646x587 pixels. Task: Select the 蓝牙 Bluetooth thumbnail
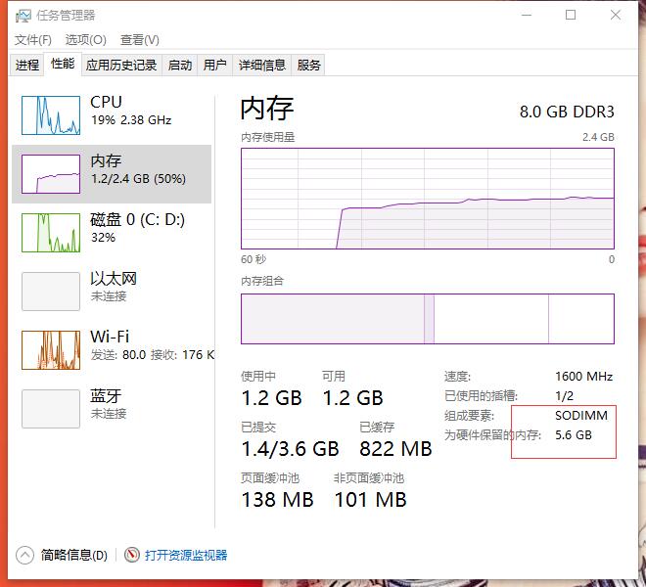(x=51, y=409)
